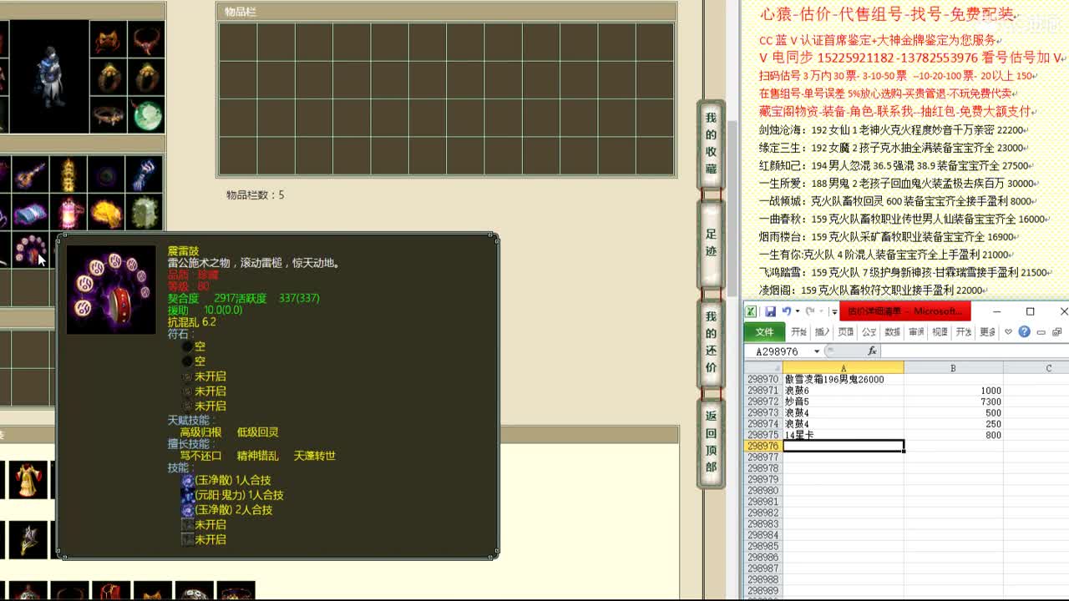1069x601 pixels.
Task: Click the Excel Save icon
Action: 770,311
